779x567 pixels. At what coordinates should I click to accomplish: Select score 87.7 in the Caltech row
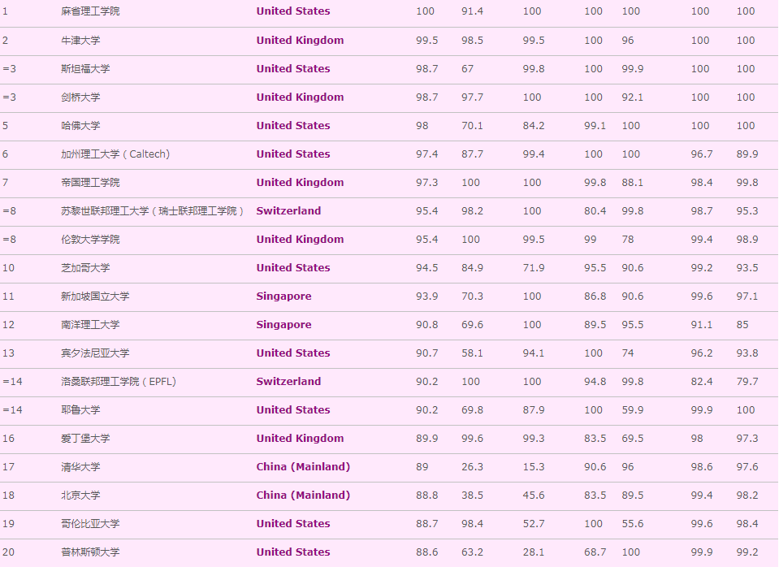[x=472, y=154]
